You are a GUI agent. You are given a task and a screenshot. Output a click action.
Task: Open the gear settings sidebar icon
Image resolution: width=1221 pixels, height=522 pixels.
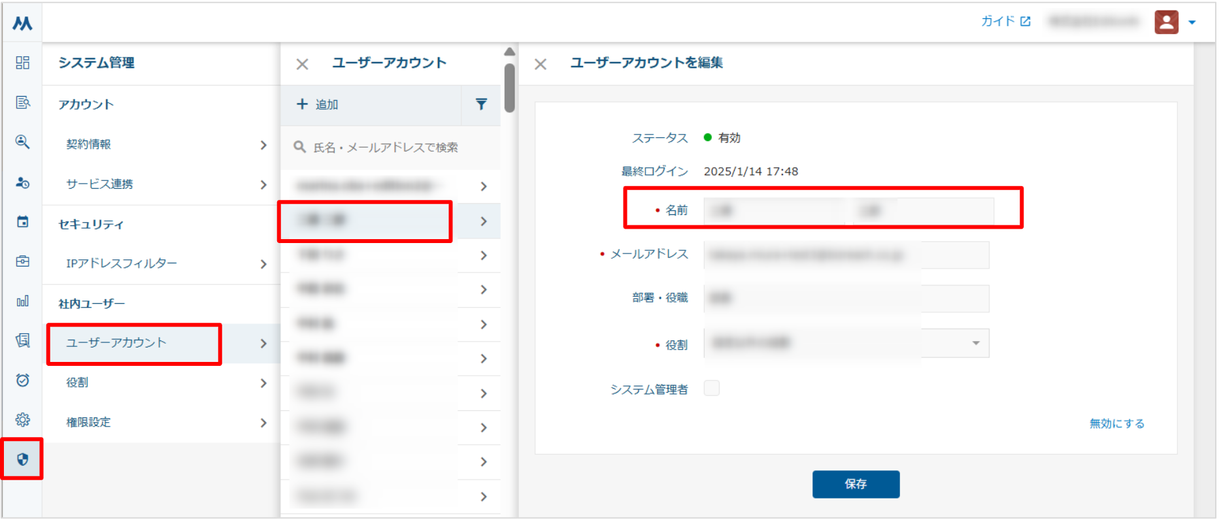coord(22,419)
